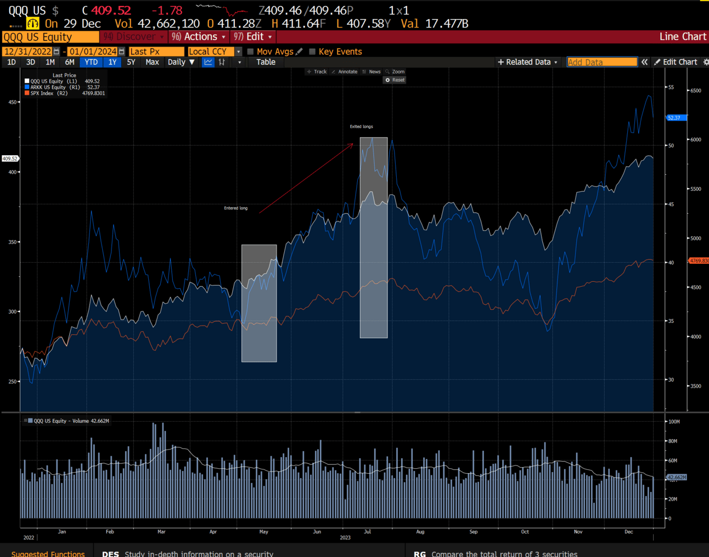Open the Local CCY currency dropdown arrow
This screenshot has width=709, height=557.
point(238,52)
